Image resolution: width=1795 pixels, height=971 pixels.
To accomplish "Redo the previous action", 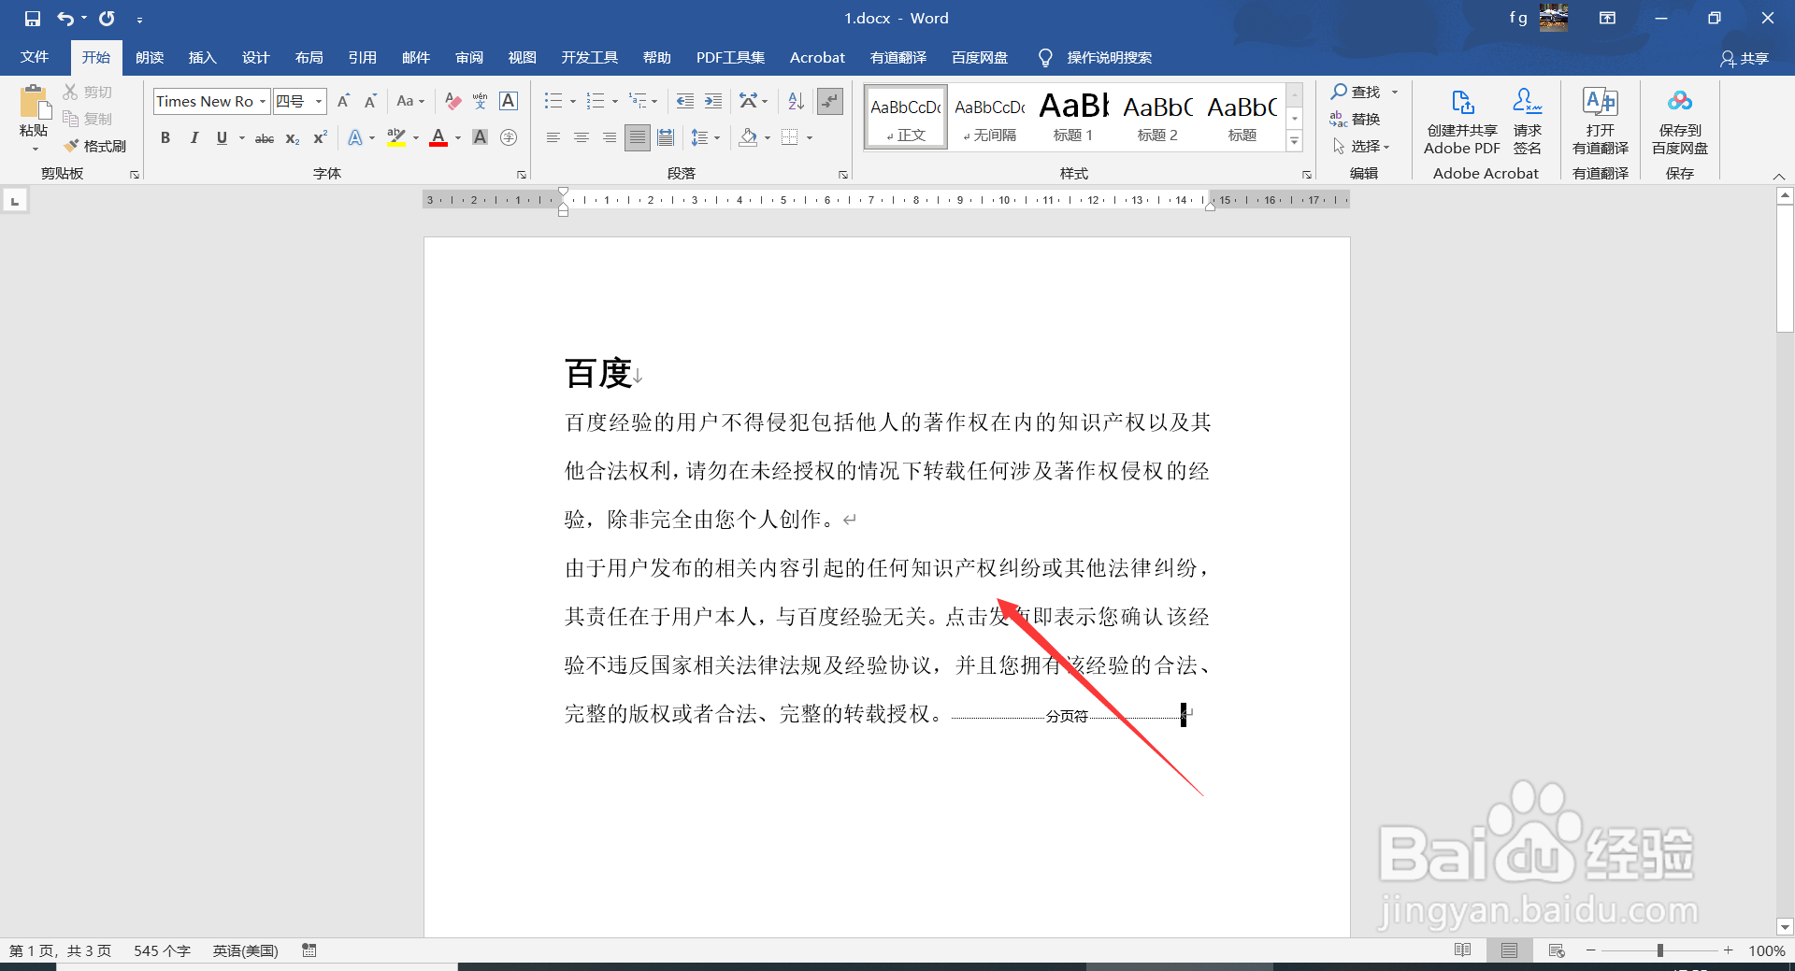I will click(108, 19).
